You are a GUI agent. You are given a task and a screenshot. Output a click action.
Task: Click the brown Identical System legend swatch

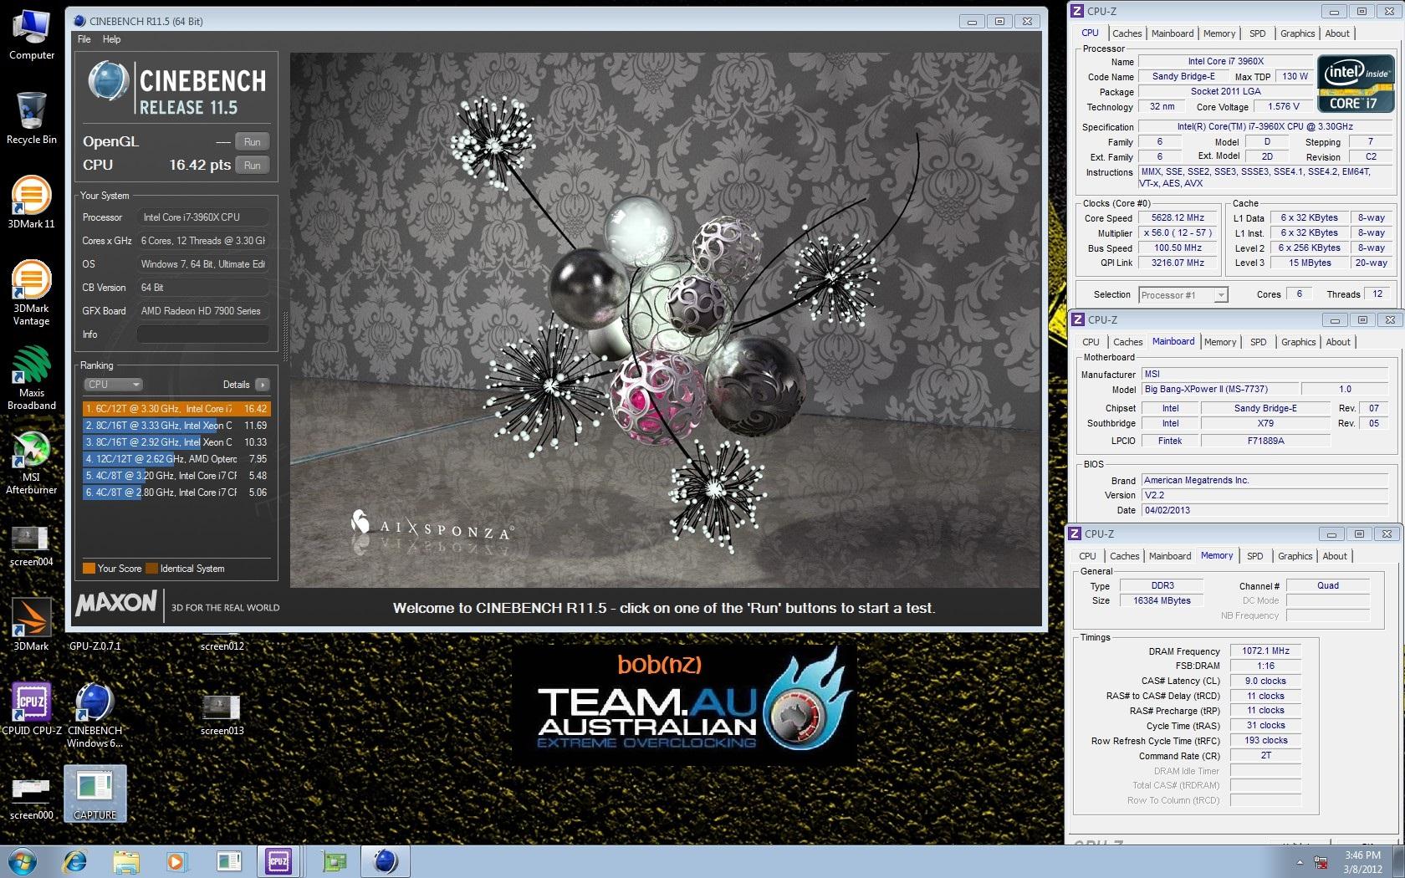(x=151, y=569)
